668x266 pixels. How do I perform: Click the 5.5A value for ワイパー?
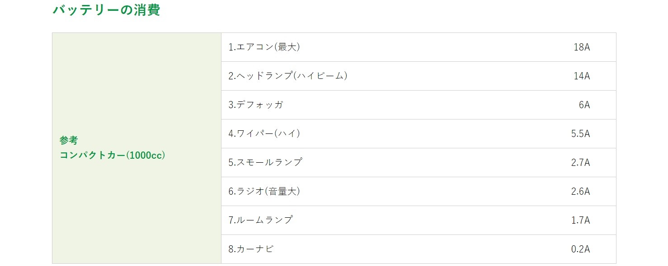point(580,133)
